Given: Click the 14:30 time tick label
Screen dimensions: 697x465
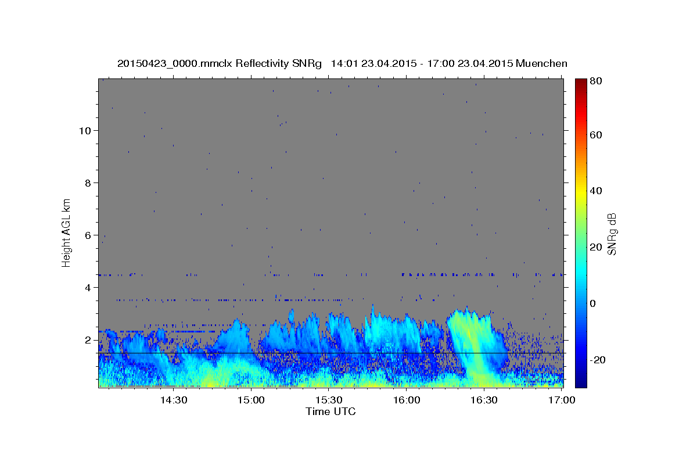Looking at the screenshot, I should pyautogui.click(x=173, y=400).
